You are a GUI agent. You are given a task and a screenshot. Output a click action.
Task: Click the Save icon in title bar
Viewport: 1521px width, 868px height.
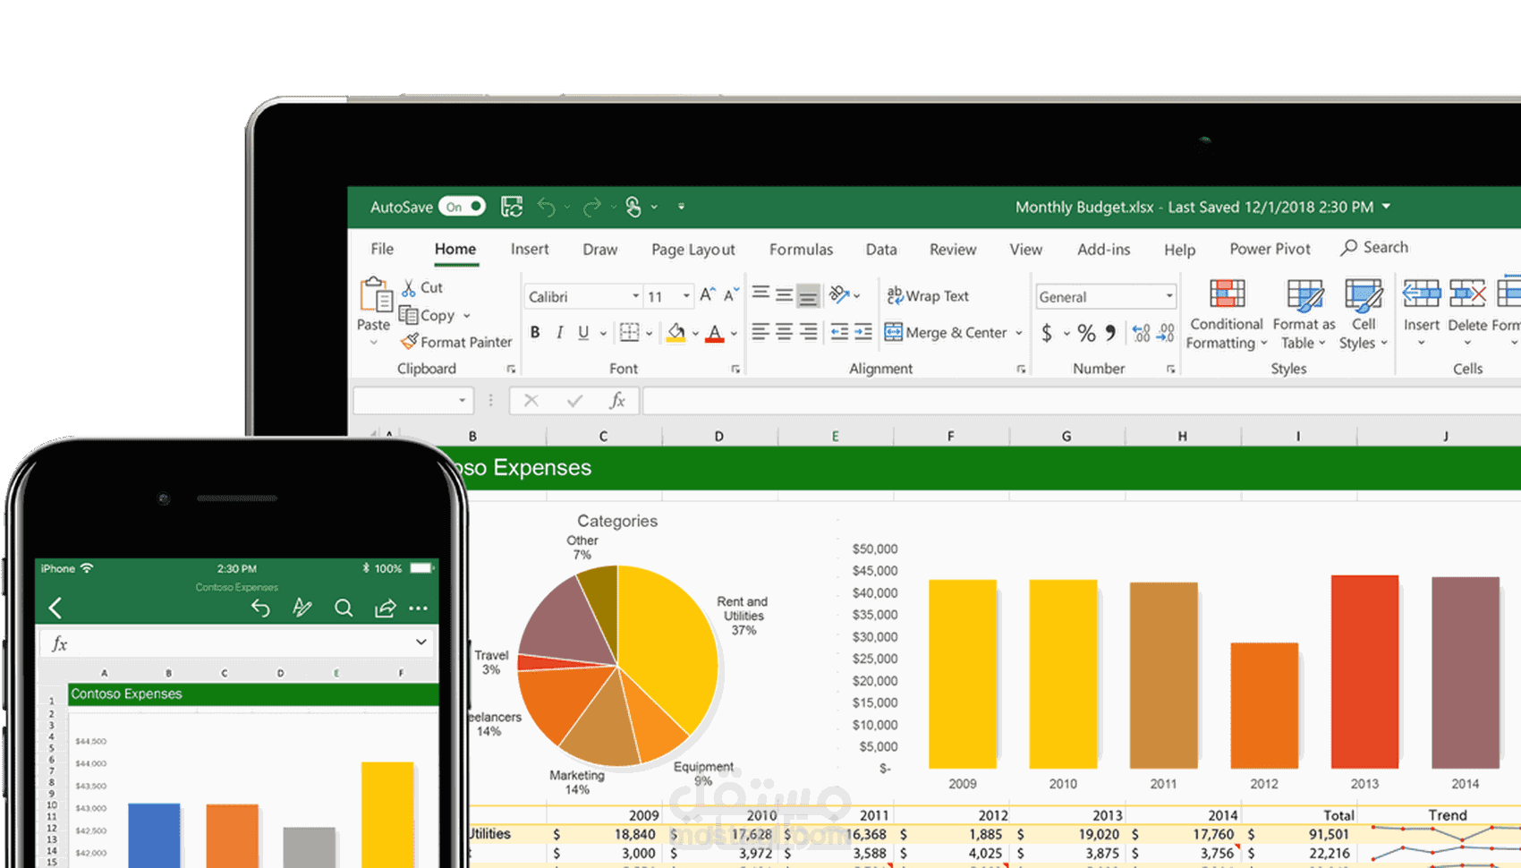[512, 207]
